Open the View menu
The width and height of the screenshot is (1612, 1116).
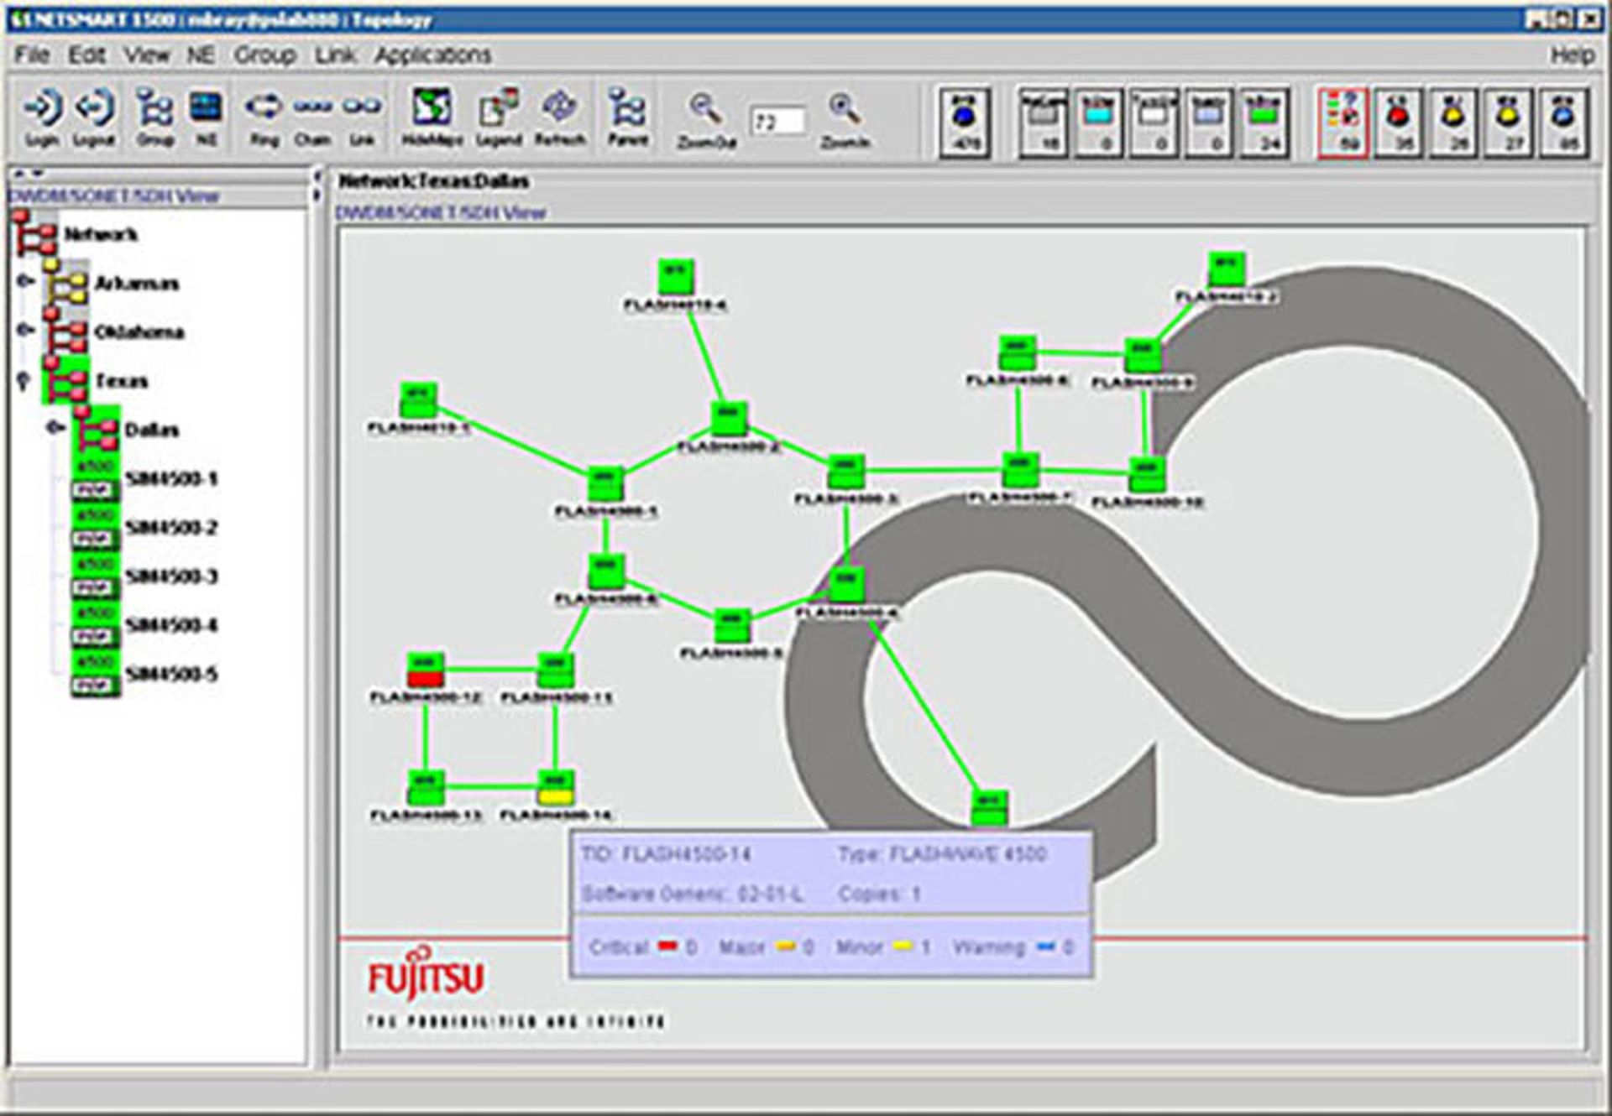click(147, 55)
